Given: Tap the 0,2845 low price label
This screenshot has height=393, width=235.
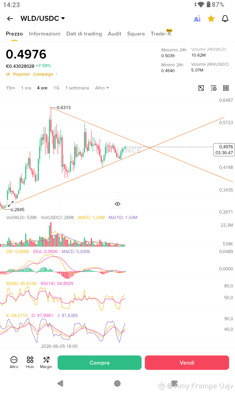Looking at the screenshot, I should pos(18,209).
